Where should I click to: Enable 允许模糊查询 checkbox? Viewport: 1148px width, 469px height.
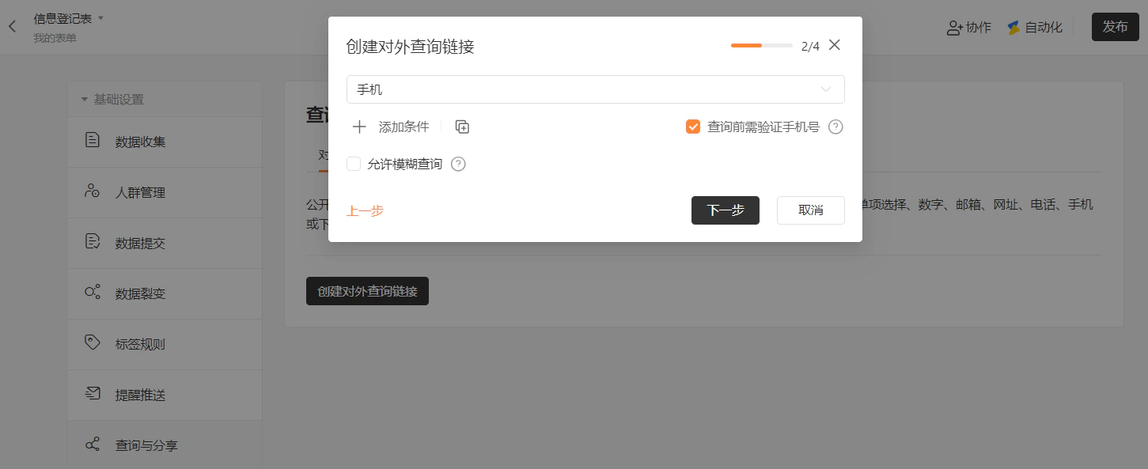[354, 164]
